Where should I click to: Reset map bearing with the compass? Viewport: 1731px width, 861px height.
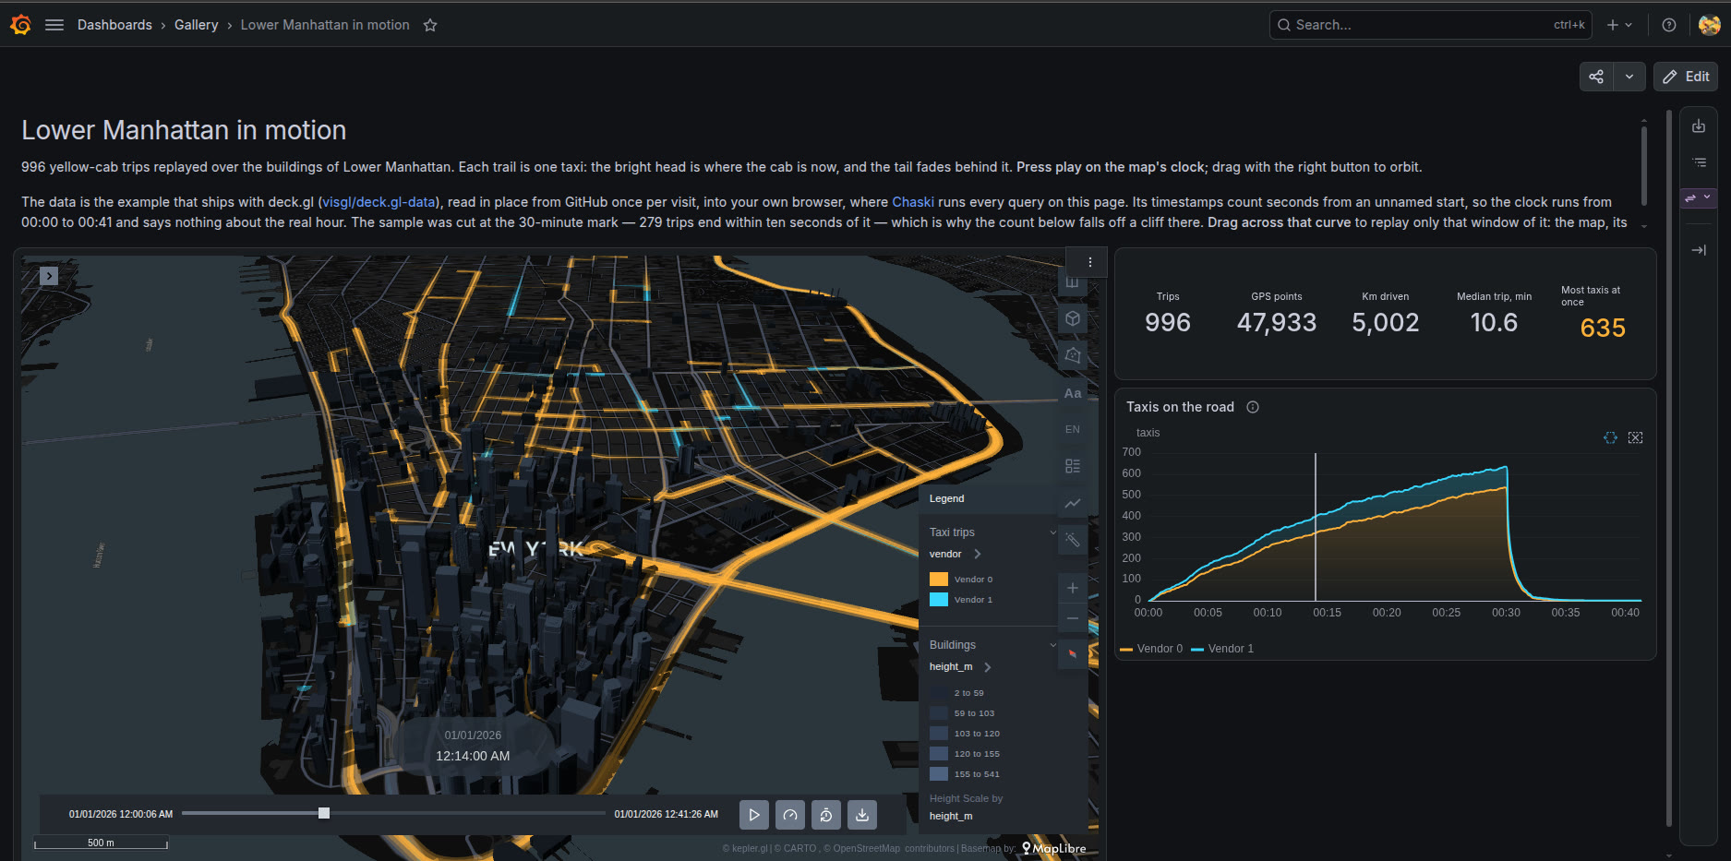(1073, 654)
